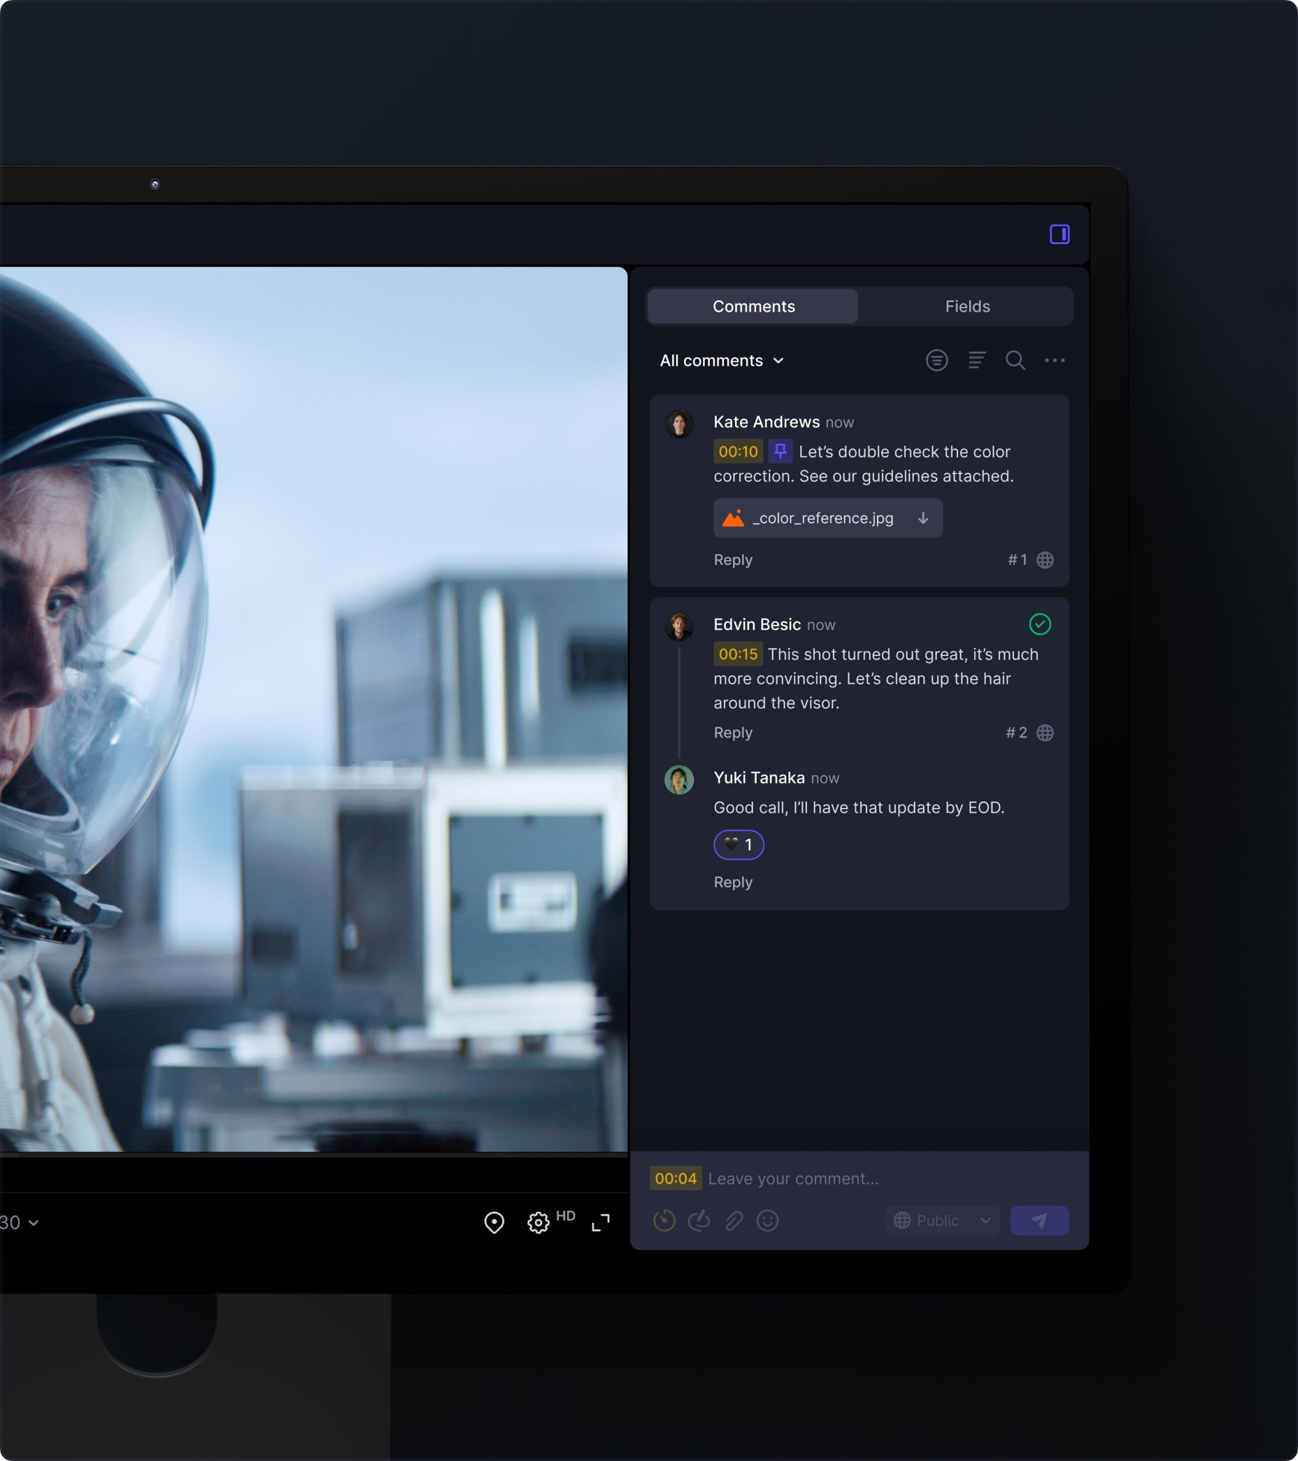This screenshot has height=1461, width=1298.
Task: Toggle the heart reaction on Yuki's reply
Action: coord(738,845)
